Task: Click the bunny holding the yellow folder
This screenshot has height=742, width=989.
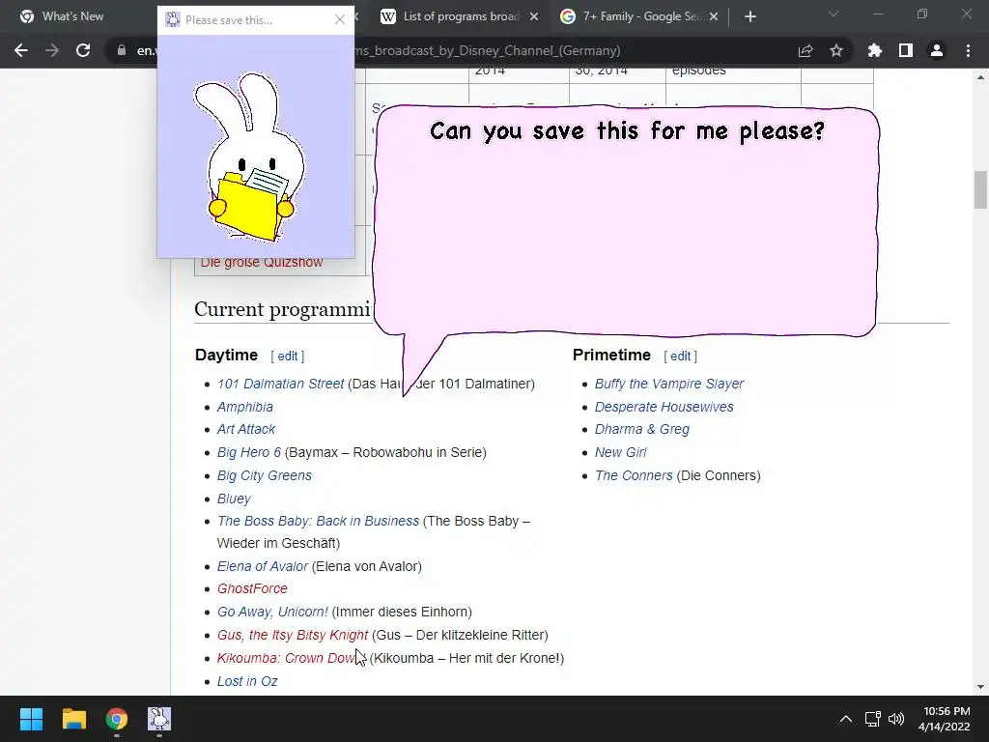Action: (251, 157)
